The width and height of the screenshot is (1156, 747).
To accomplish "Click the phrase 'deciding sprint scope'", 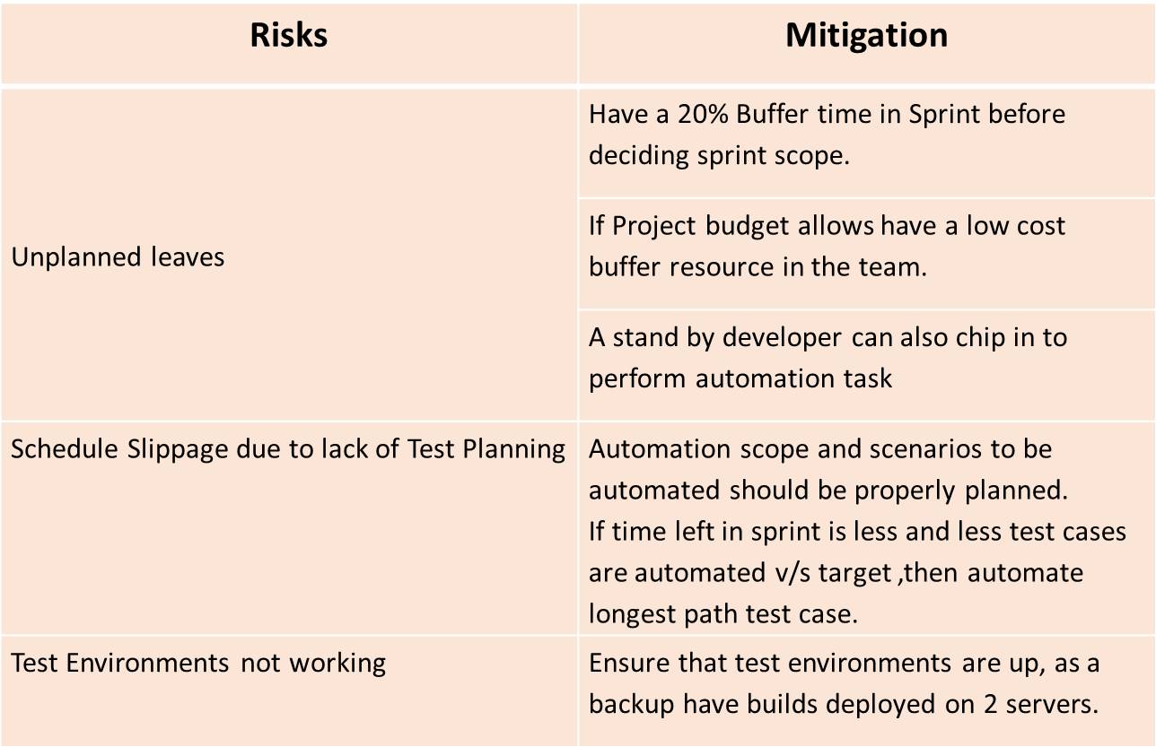I will click(x=717, y=156).
